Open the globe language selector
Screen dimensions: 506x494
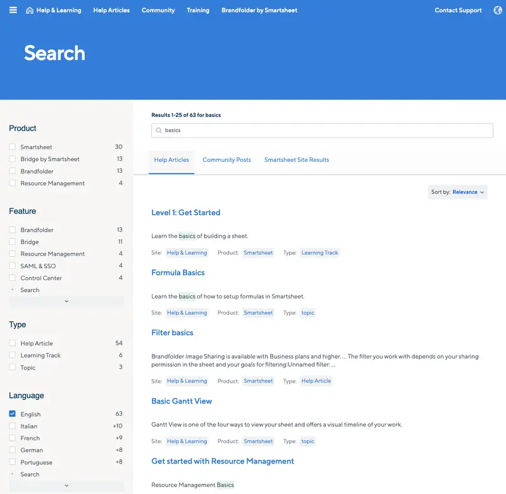point(498,9)
